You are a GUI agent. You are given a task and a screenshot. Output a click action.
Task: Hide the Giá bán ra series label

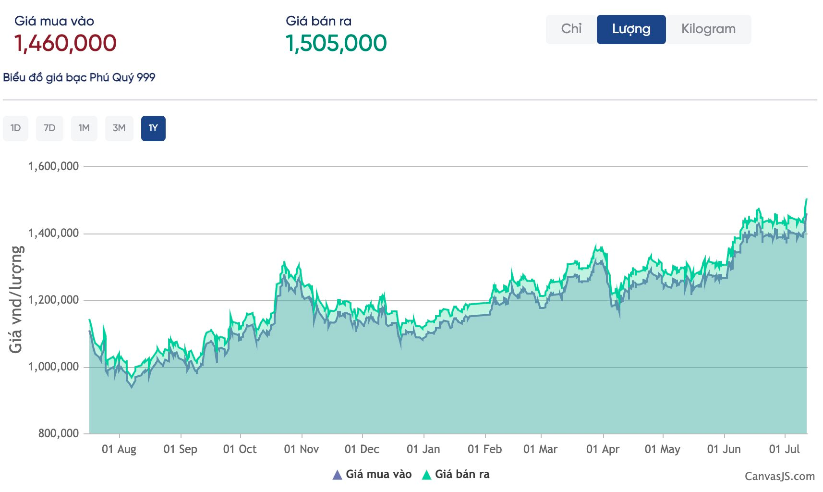(x=462, y=475)
